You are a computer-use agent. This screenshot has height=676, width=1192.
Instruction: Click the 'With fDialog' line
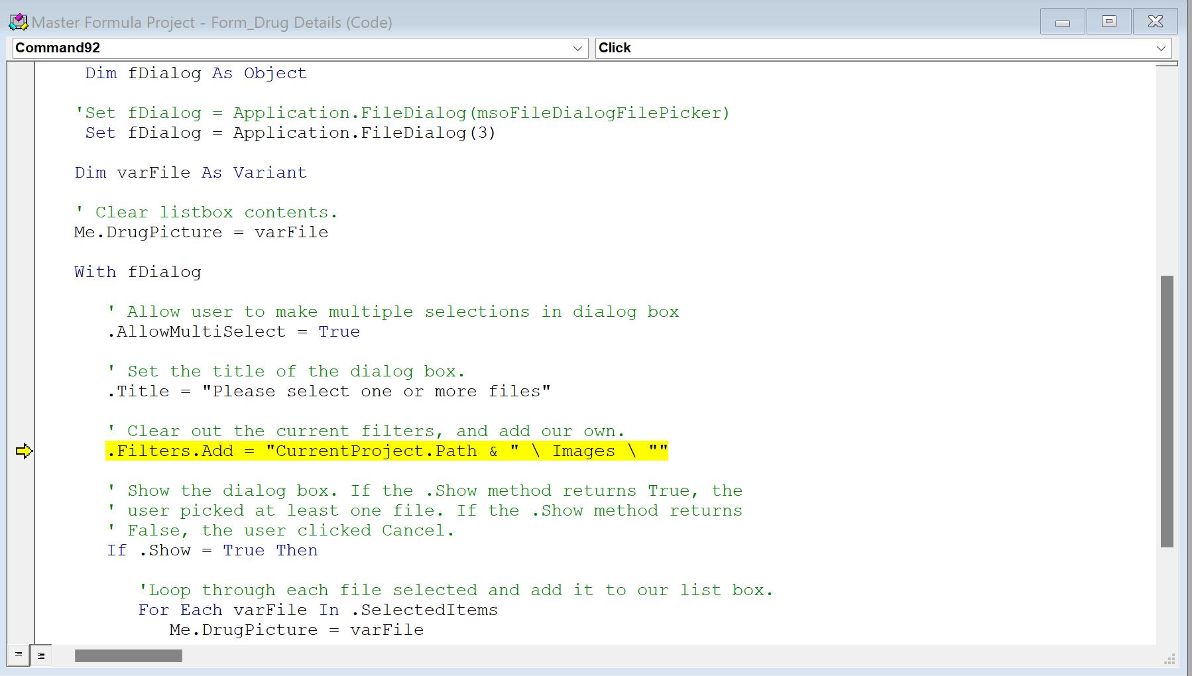pyautogui.click(x=138, y=272)
